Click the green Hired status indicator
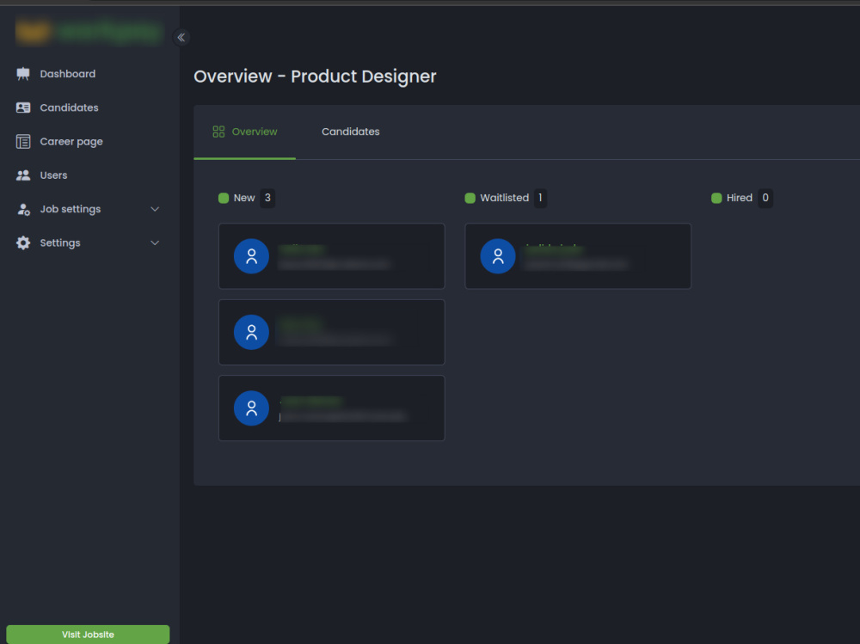 pyautogui.click(x=716, y=198)
